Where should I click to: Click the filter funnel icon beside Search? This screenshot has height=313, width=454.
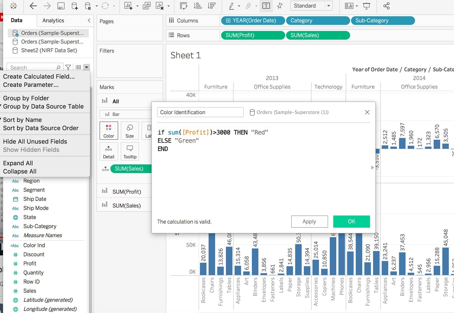pyautogui.click(x=68, y=67)
